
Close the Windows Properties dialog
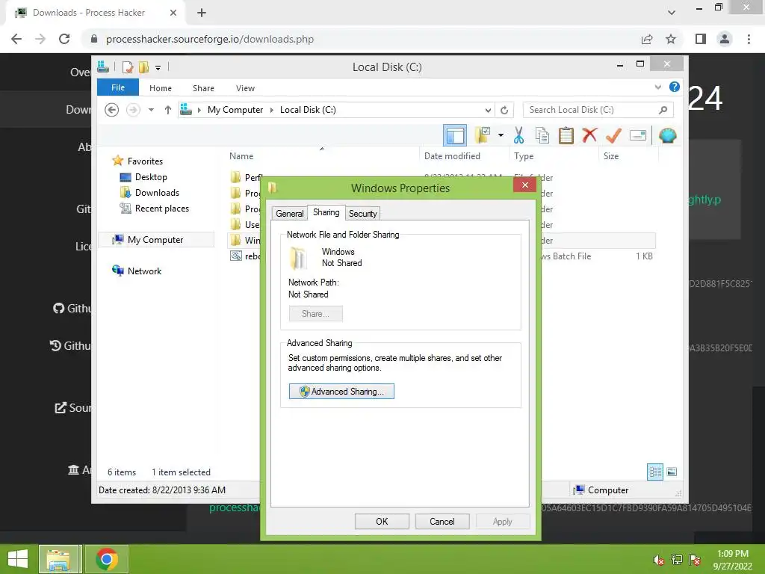coord(525,185)
